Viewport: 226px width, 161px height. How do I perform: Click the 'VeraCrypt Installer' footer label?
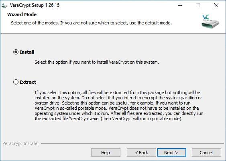(21, 143)
